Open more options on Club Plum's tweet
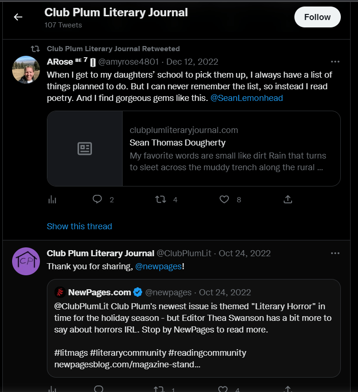358x392 pixels. [x=335, y=253]
